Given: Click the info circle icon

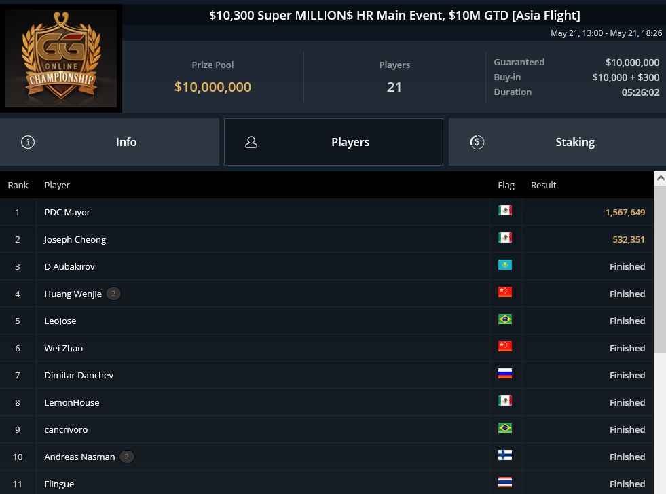Looking at the screenshot, I should 28,142.
